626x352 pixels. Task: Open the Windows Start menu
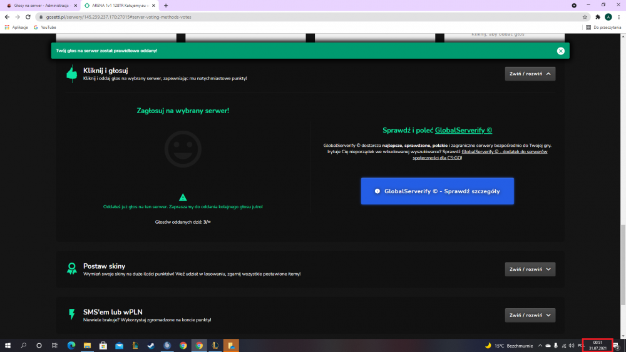click(x=8, y=346)
